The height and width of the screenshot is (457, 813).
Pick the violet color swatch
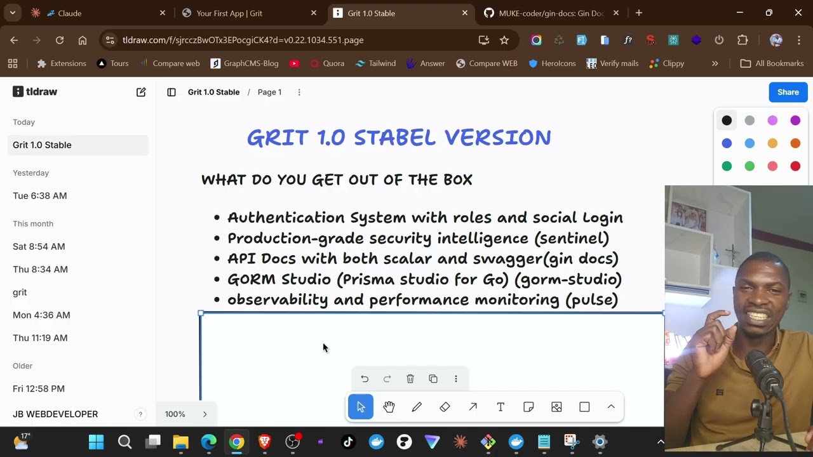tap(795, 121)
